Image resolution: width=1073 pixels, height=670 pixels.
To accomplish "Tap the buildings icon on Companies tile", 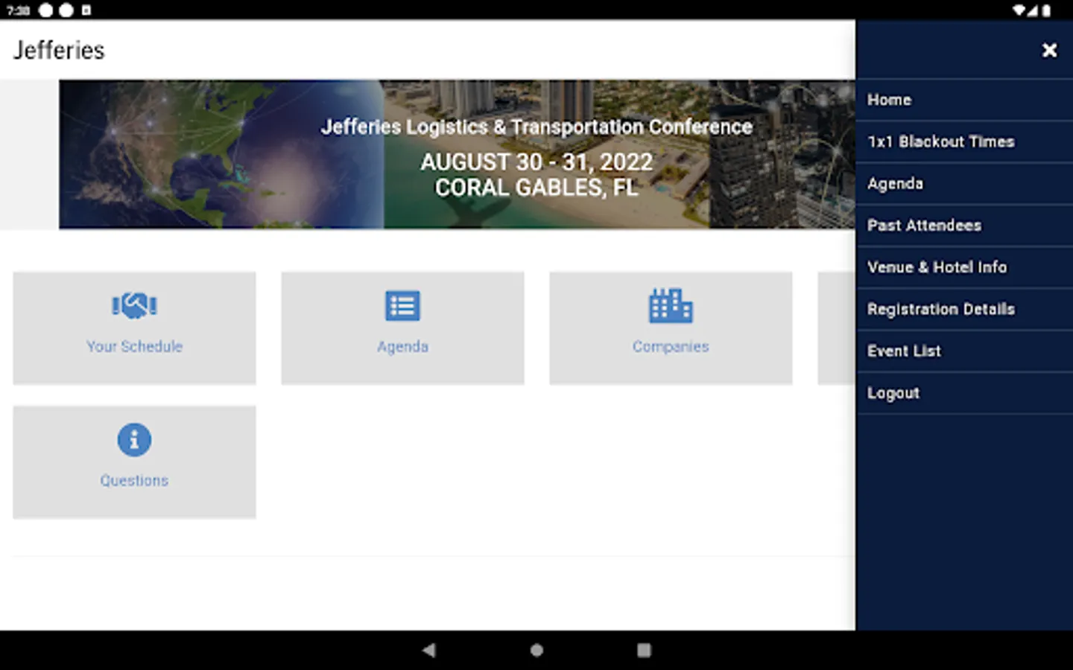I will (x=671, y=305).
